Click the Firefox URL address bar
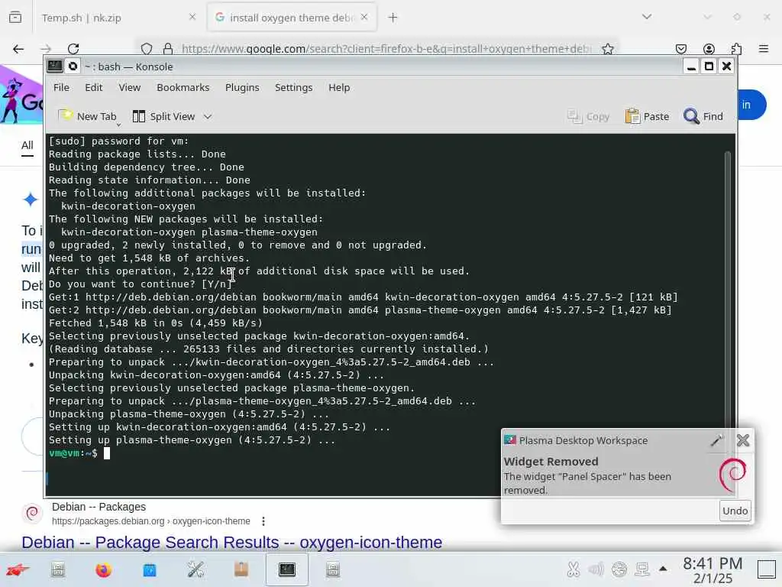 coord(386,49)
